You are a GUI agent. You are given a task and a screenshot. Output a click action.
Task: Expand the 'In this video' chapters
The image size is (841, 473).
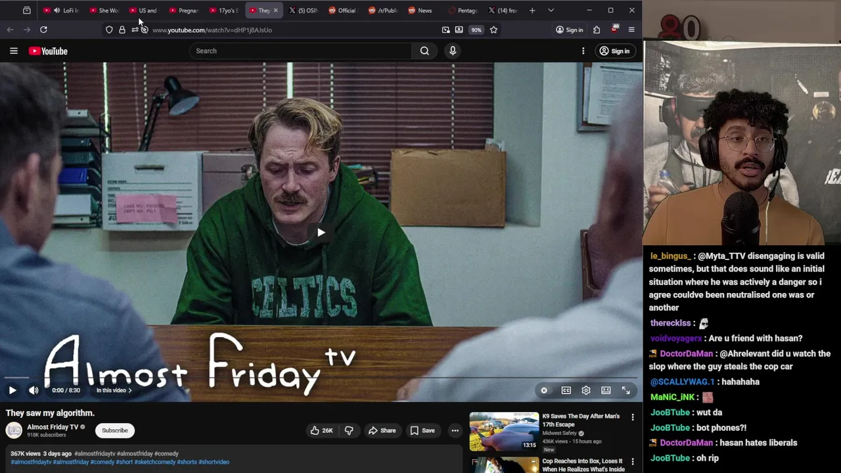coord(114,390)
